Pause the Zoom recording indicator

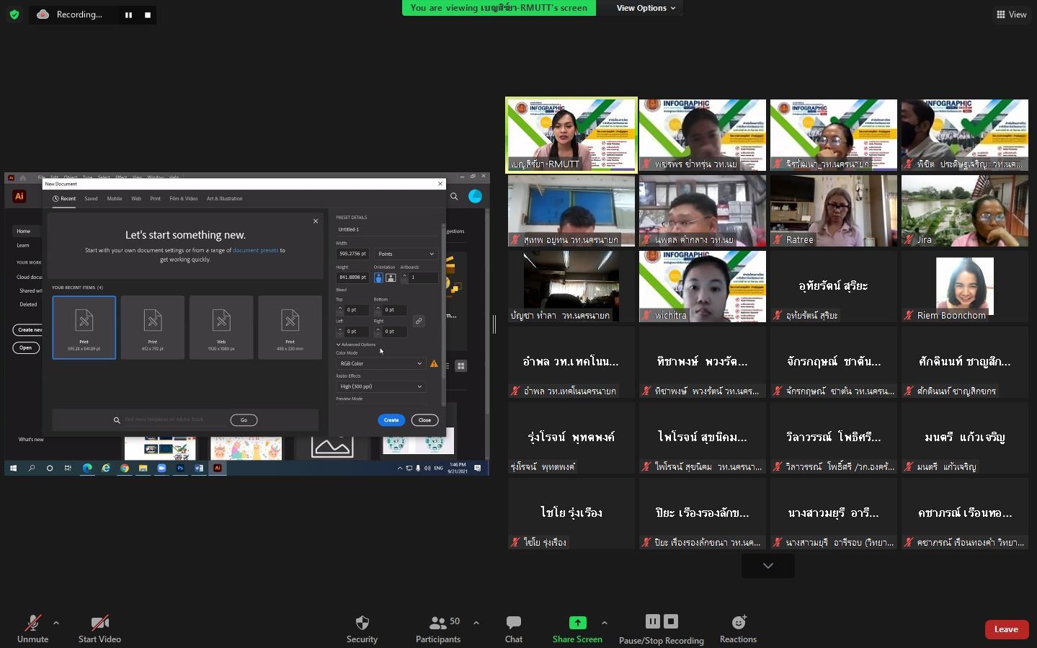tap(128, 14)
